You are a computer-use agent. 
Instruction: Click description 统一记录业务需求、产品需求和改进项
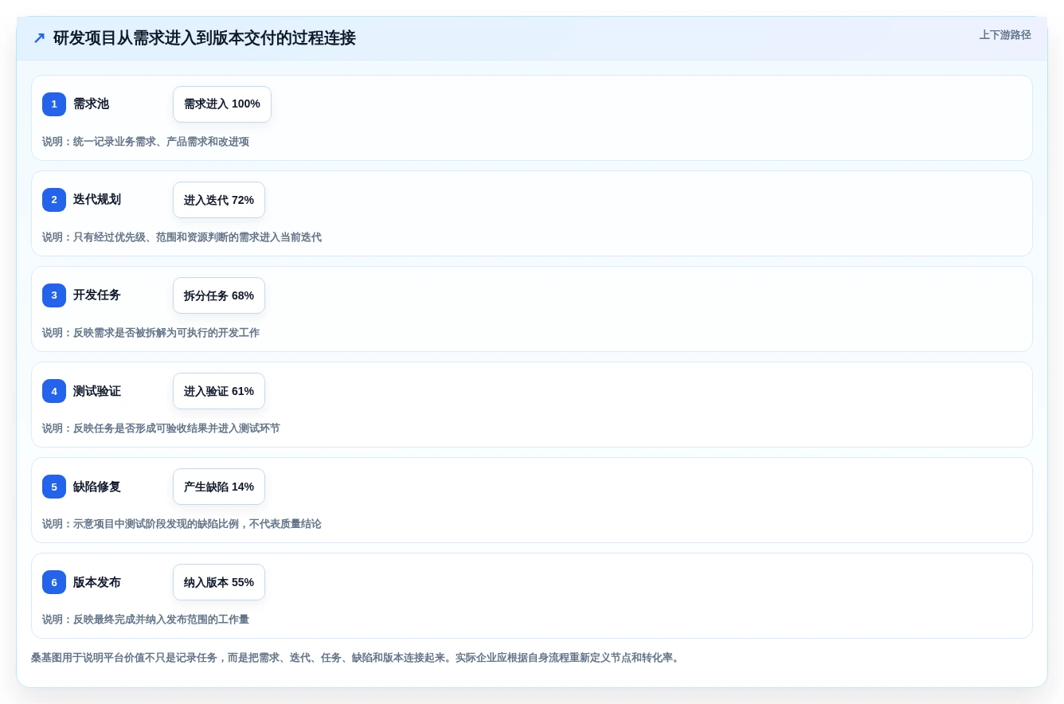tap(146, 142)
